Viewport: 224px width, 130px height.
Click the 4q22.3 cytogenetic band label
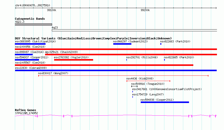click(x=20, y=22)
